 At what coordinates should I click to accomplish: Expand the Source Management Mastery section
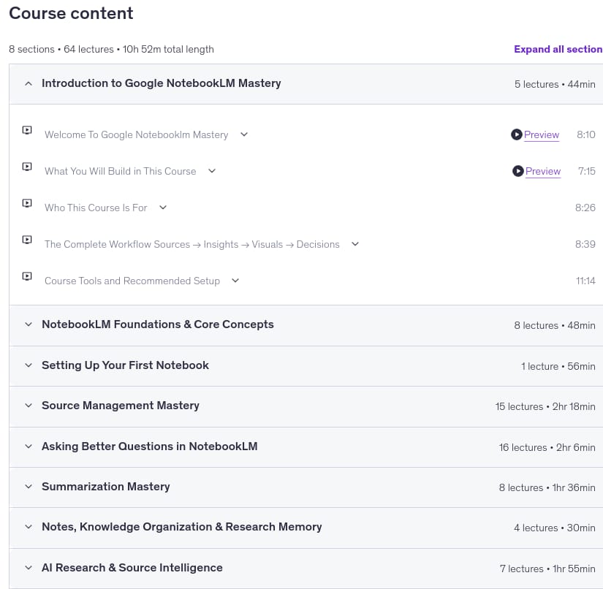(x=29, y=406)
